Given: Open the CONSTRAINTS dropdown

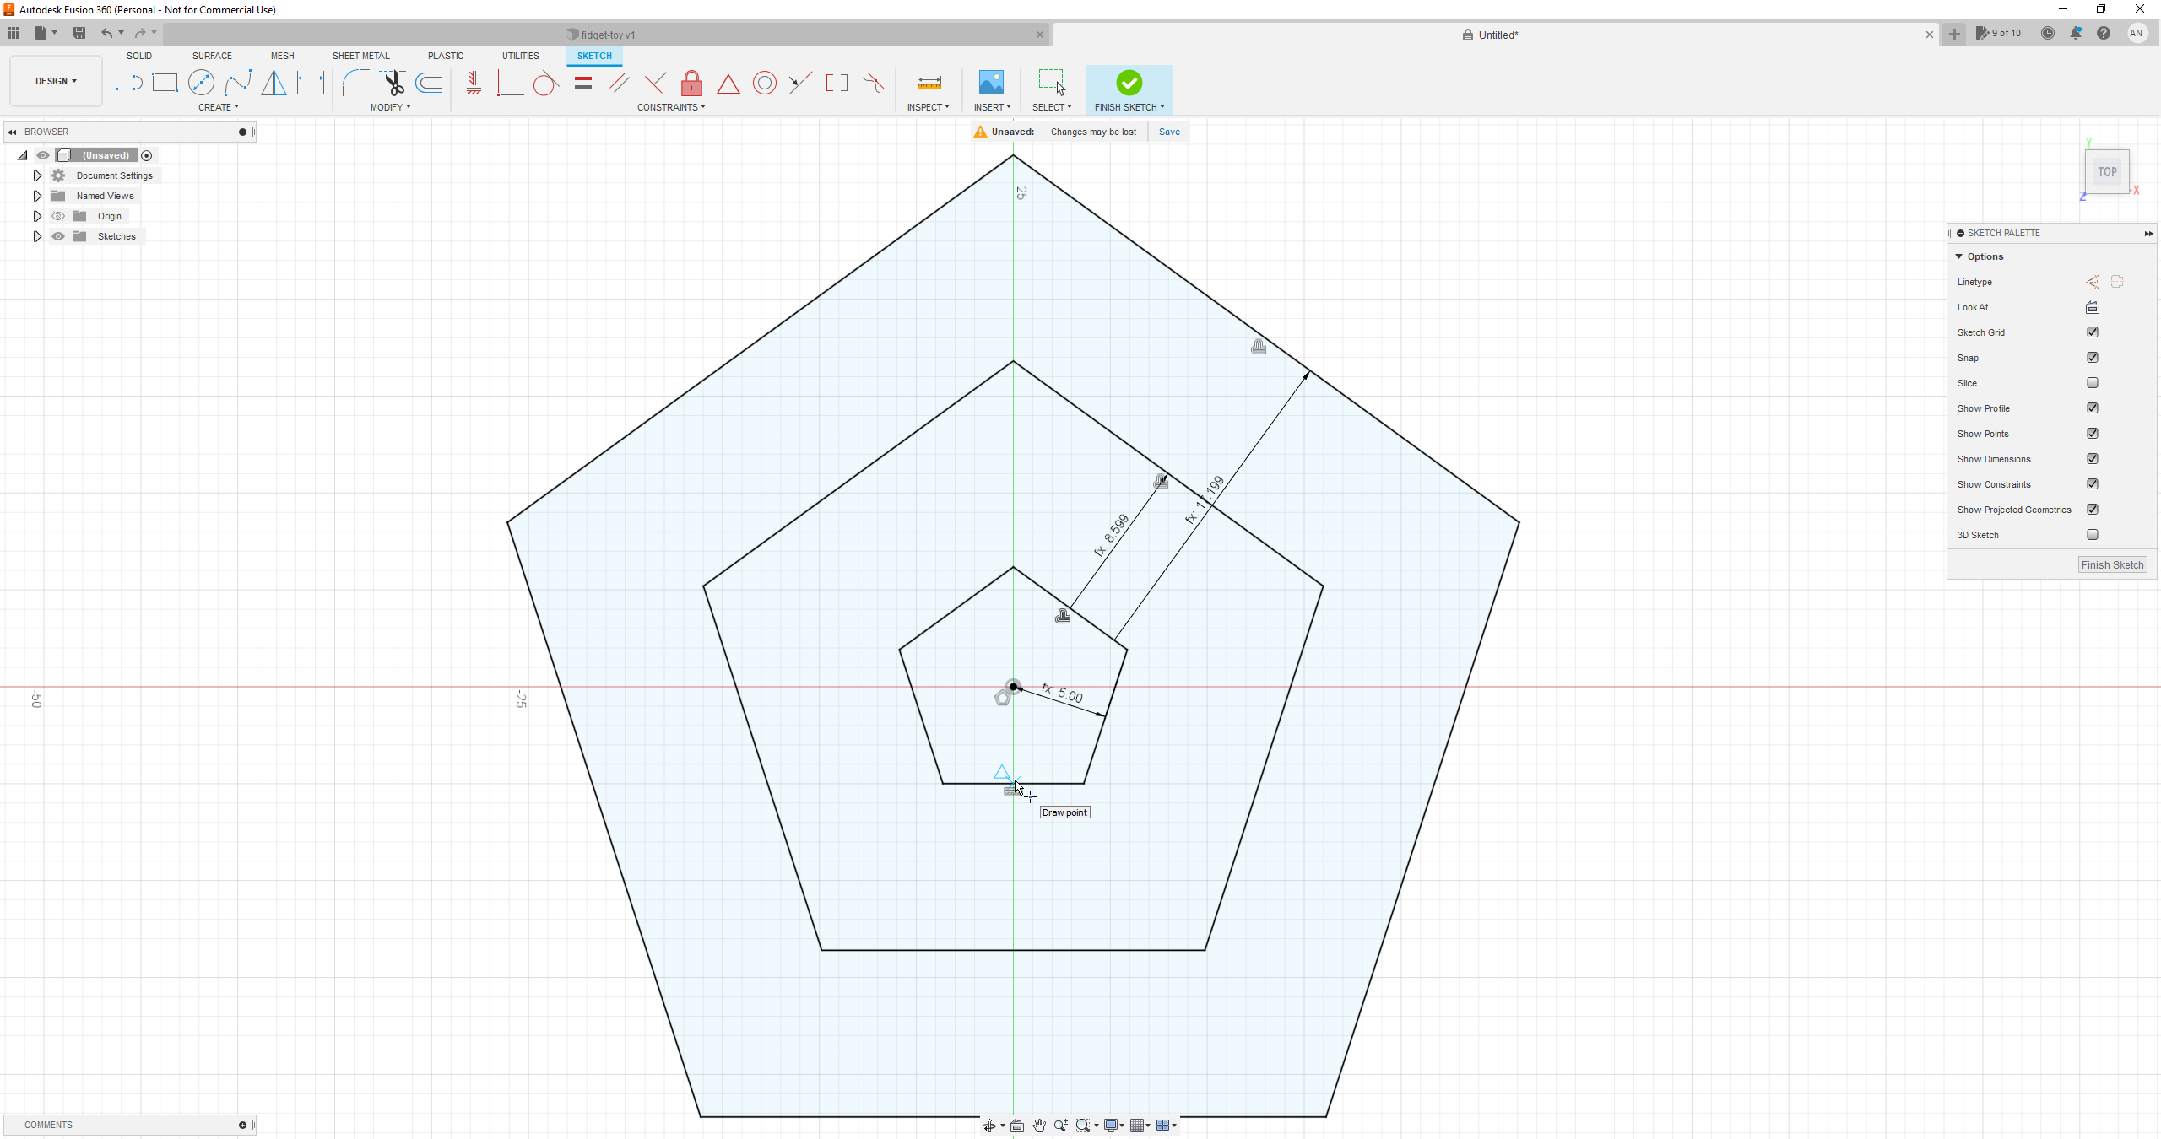Looking at the screenshot, I should click(x=672, y=107).
